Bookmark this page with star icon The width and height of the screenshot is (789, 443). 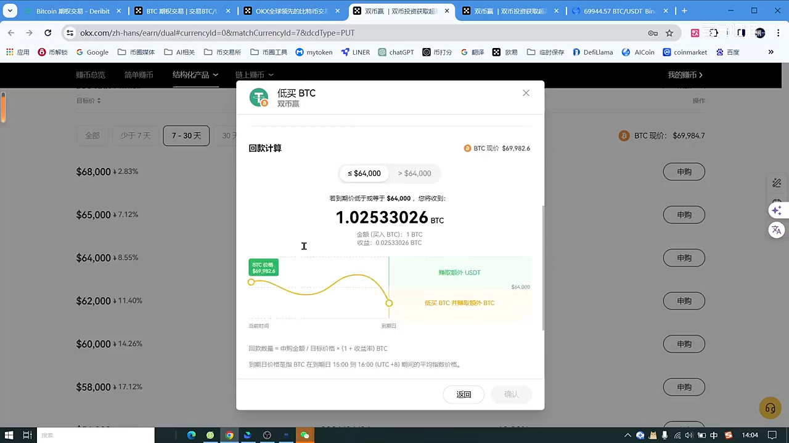coord(669,33)
